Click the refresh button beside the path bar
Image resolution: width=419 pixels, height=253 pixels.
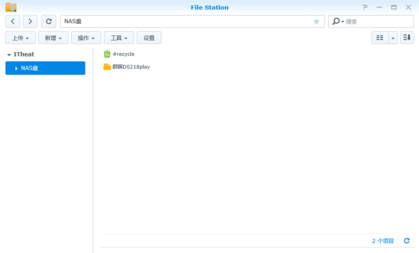48,21
